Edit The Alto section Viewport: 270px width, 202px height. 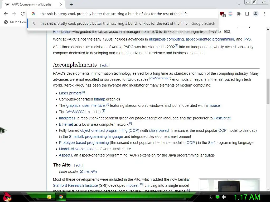click(79, 165)
